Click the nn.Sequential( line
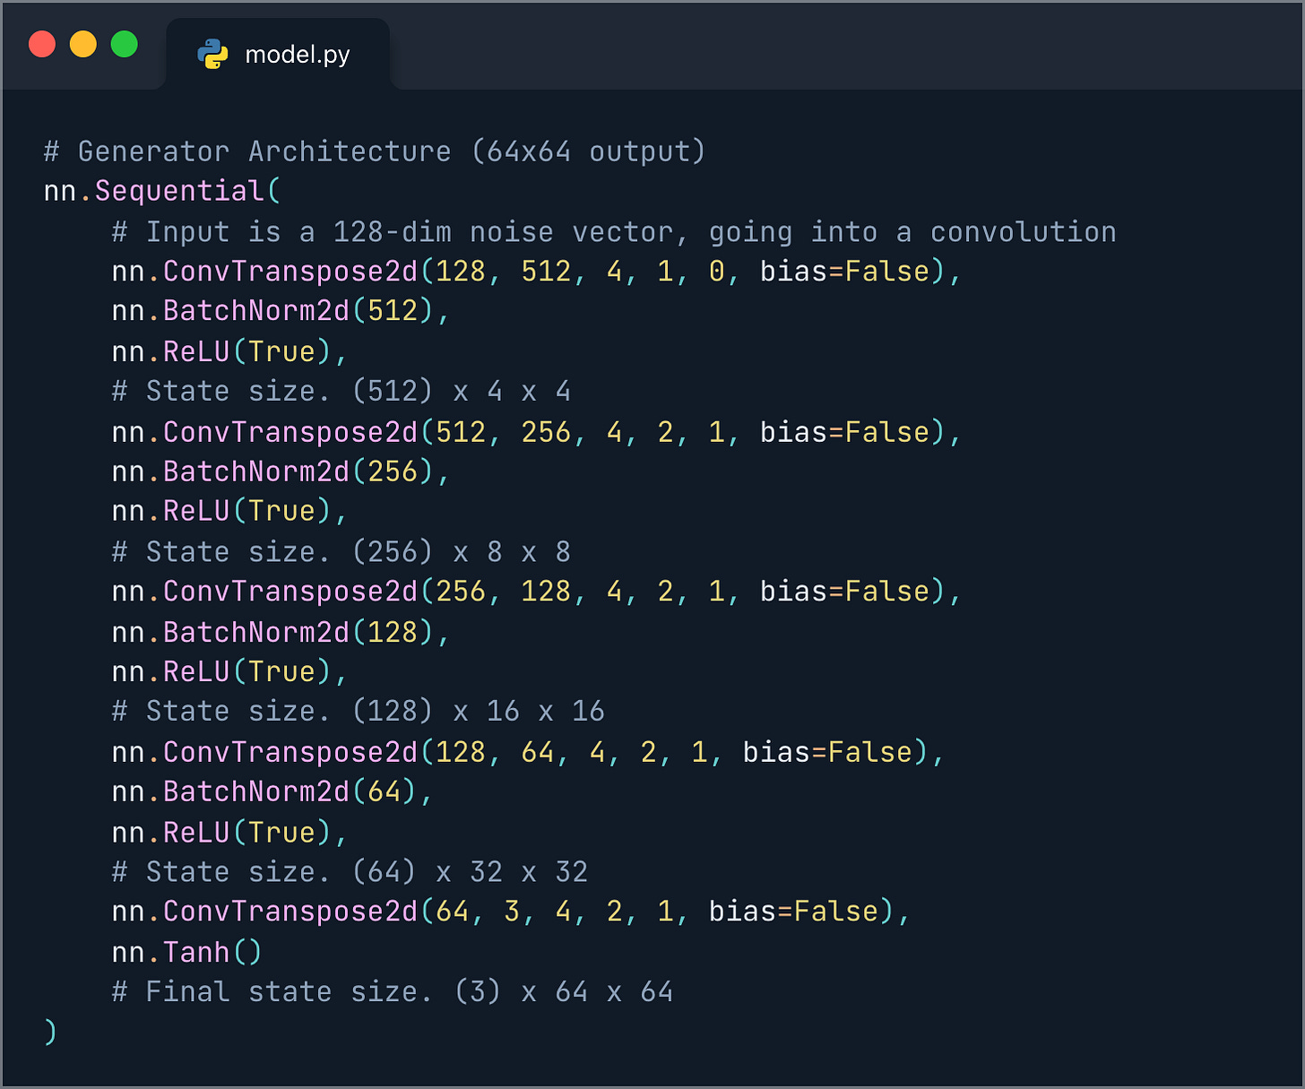This screenshot has width=1305, height=1089. (x=161, y=191)
